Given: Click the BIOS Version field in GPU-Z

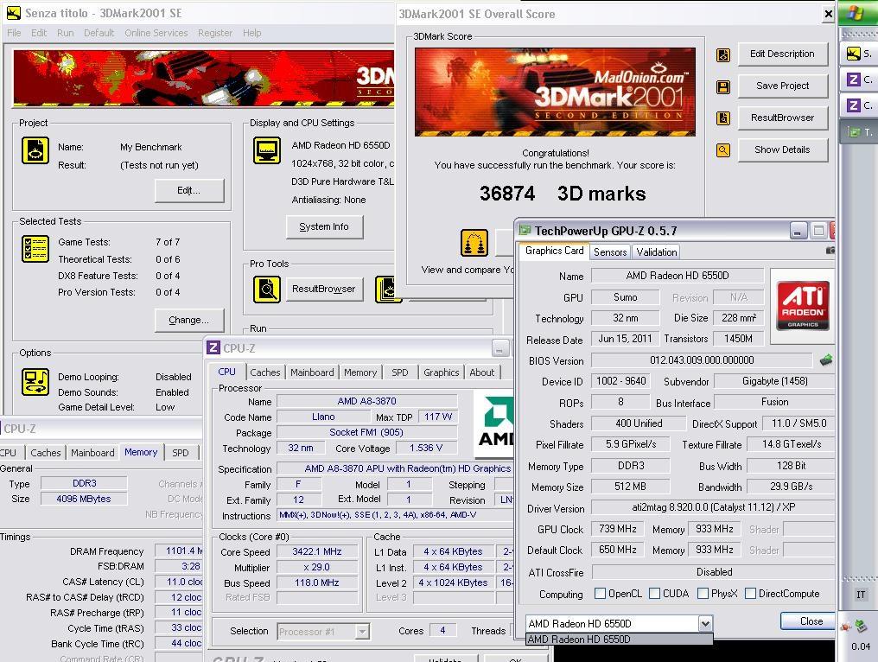Looking at the screenshot, I should (x=702, y=360).
